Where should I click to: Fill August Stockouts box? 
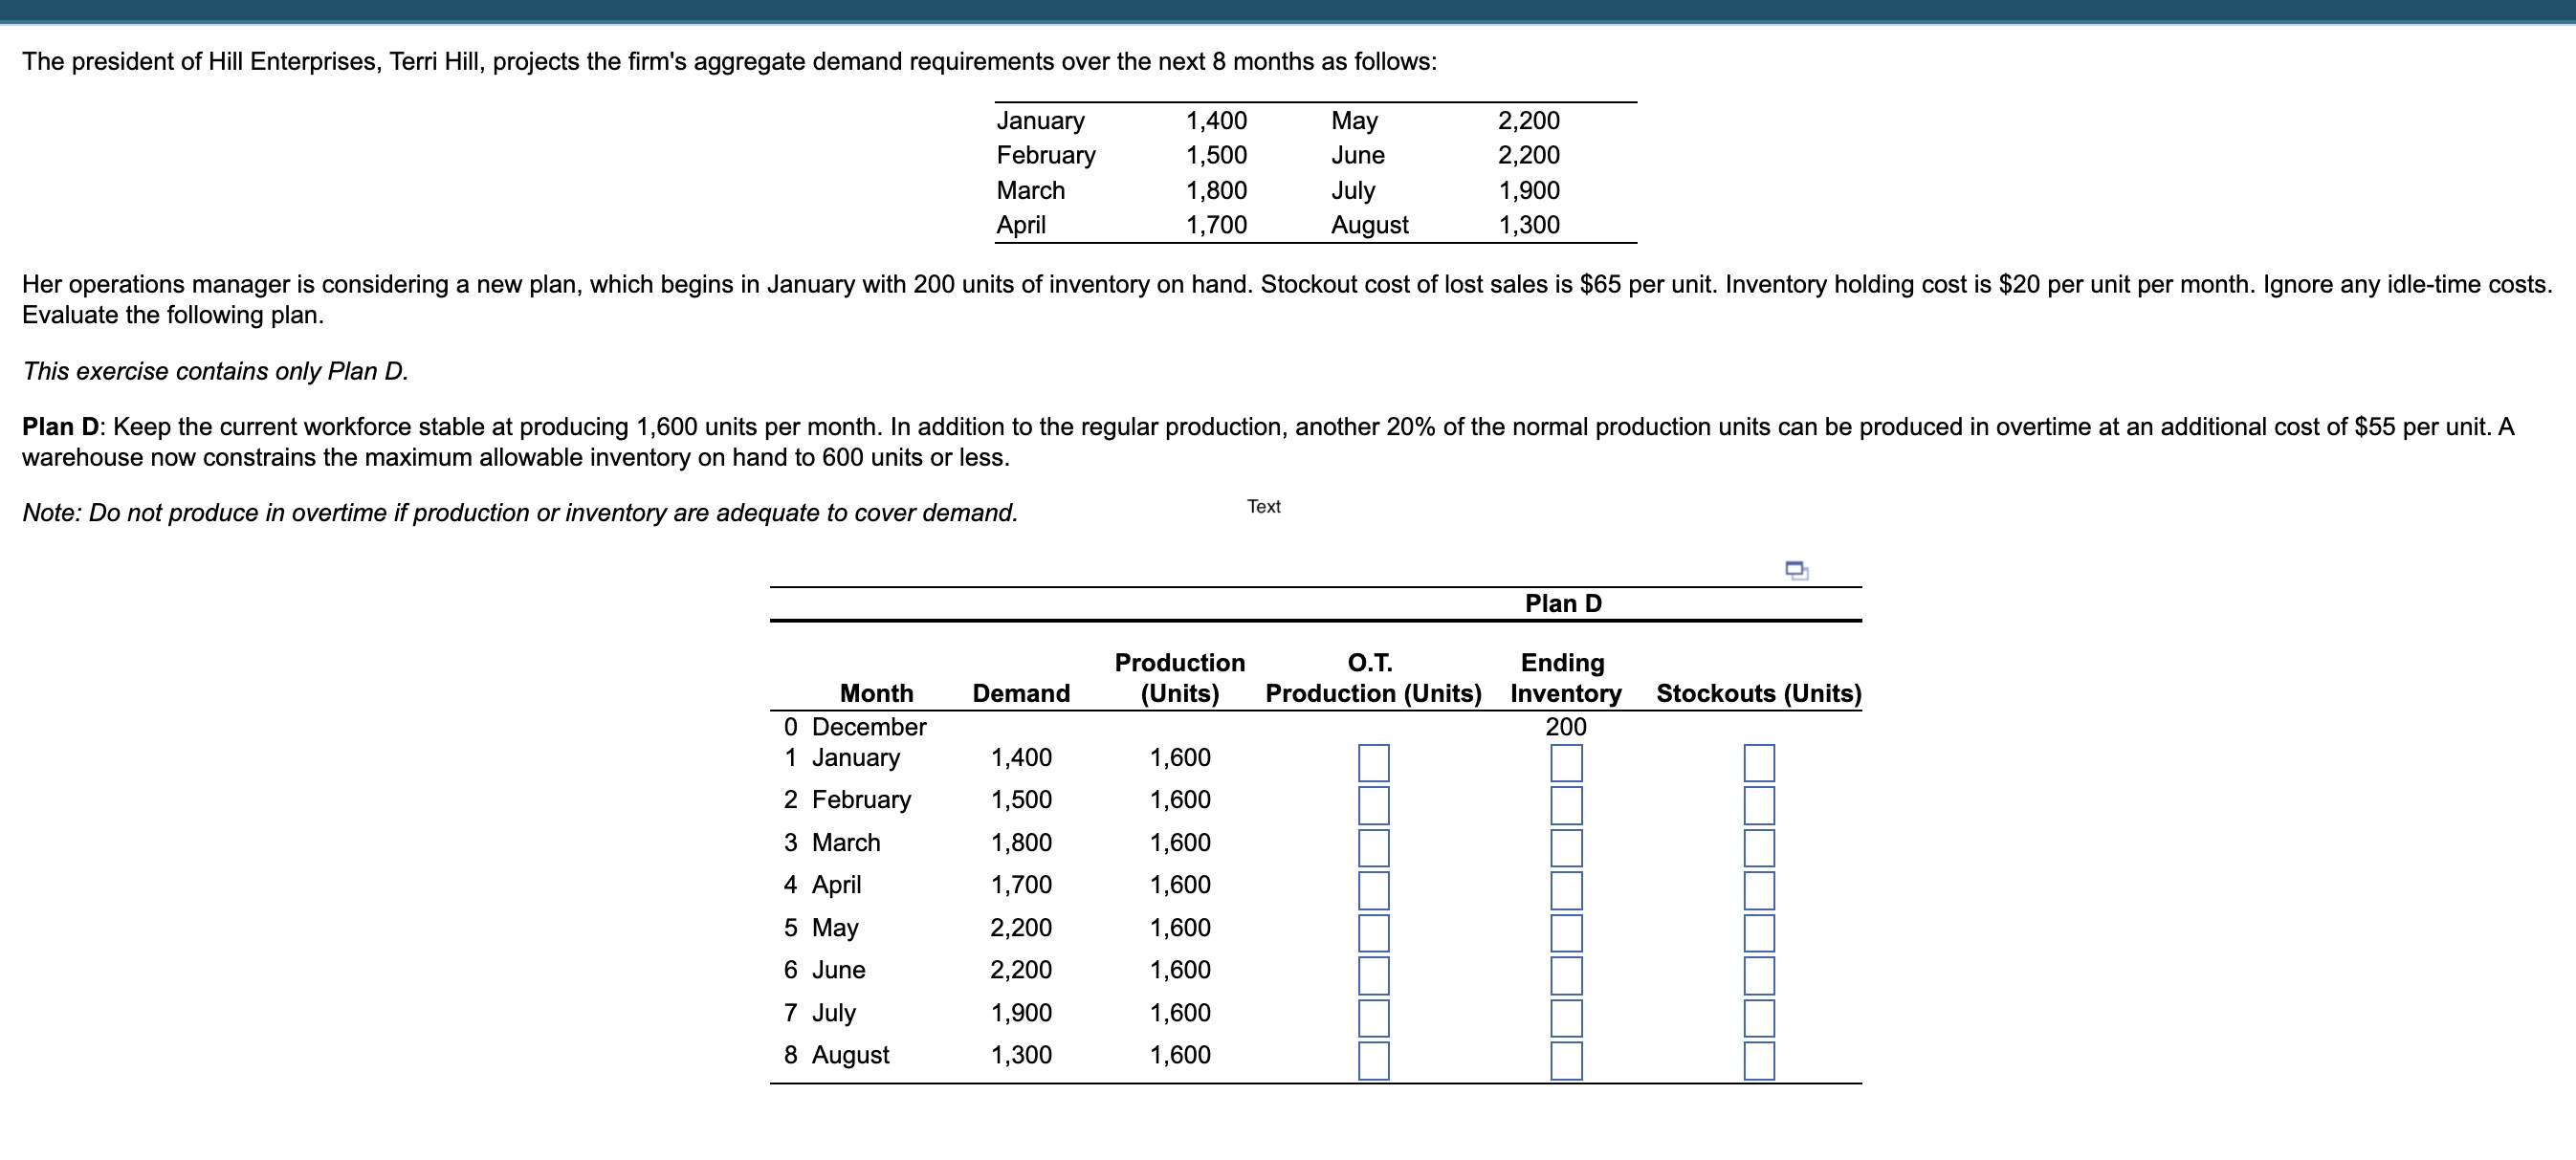click(x=1758, y=1058)
